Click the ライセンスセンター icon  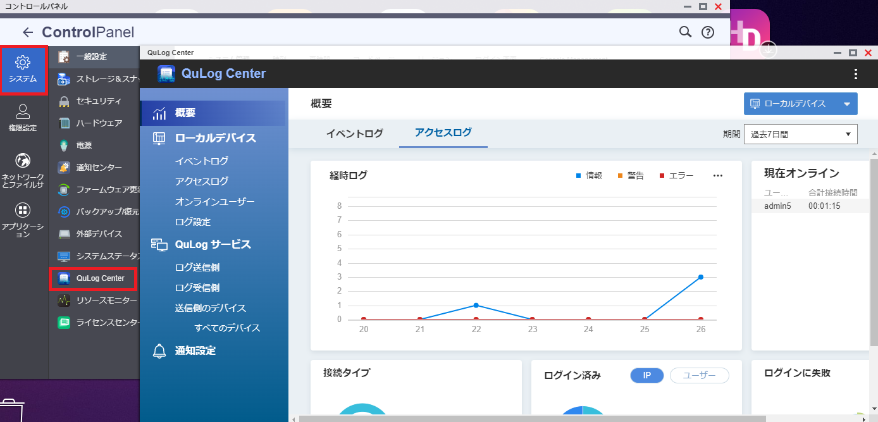point(64,323)
